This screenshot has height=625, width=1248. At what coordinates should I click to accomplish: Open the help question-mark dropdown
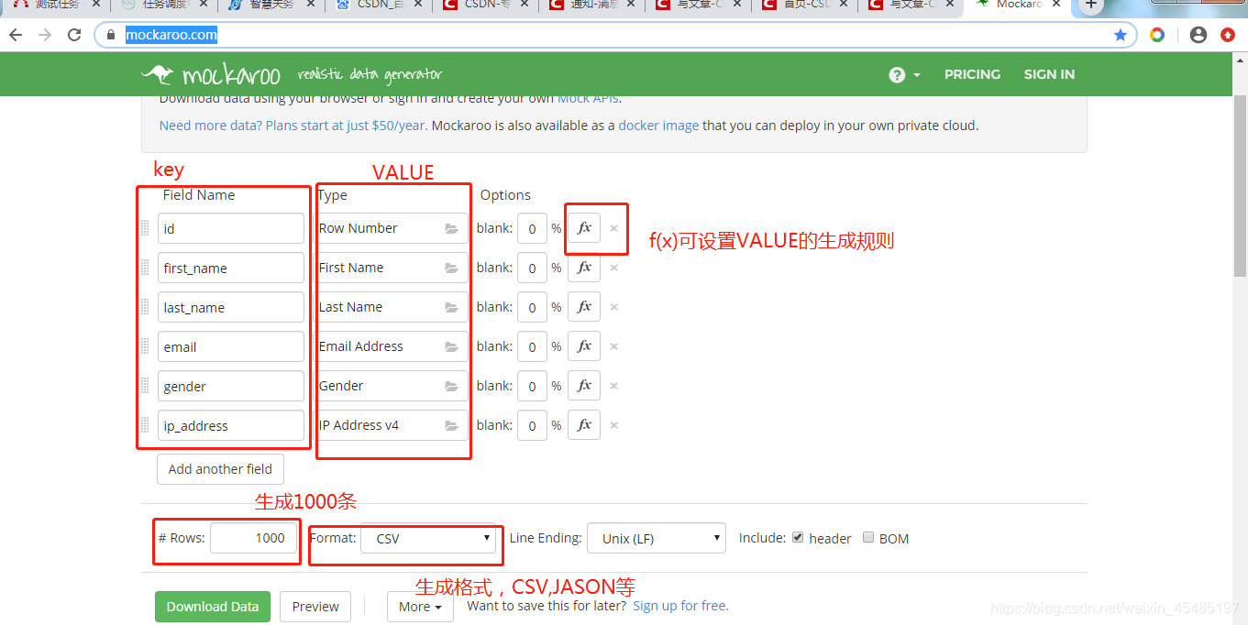904,74
